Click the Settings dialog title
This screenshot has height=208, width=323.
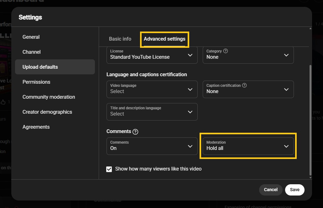30,17
